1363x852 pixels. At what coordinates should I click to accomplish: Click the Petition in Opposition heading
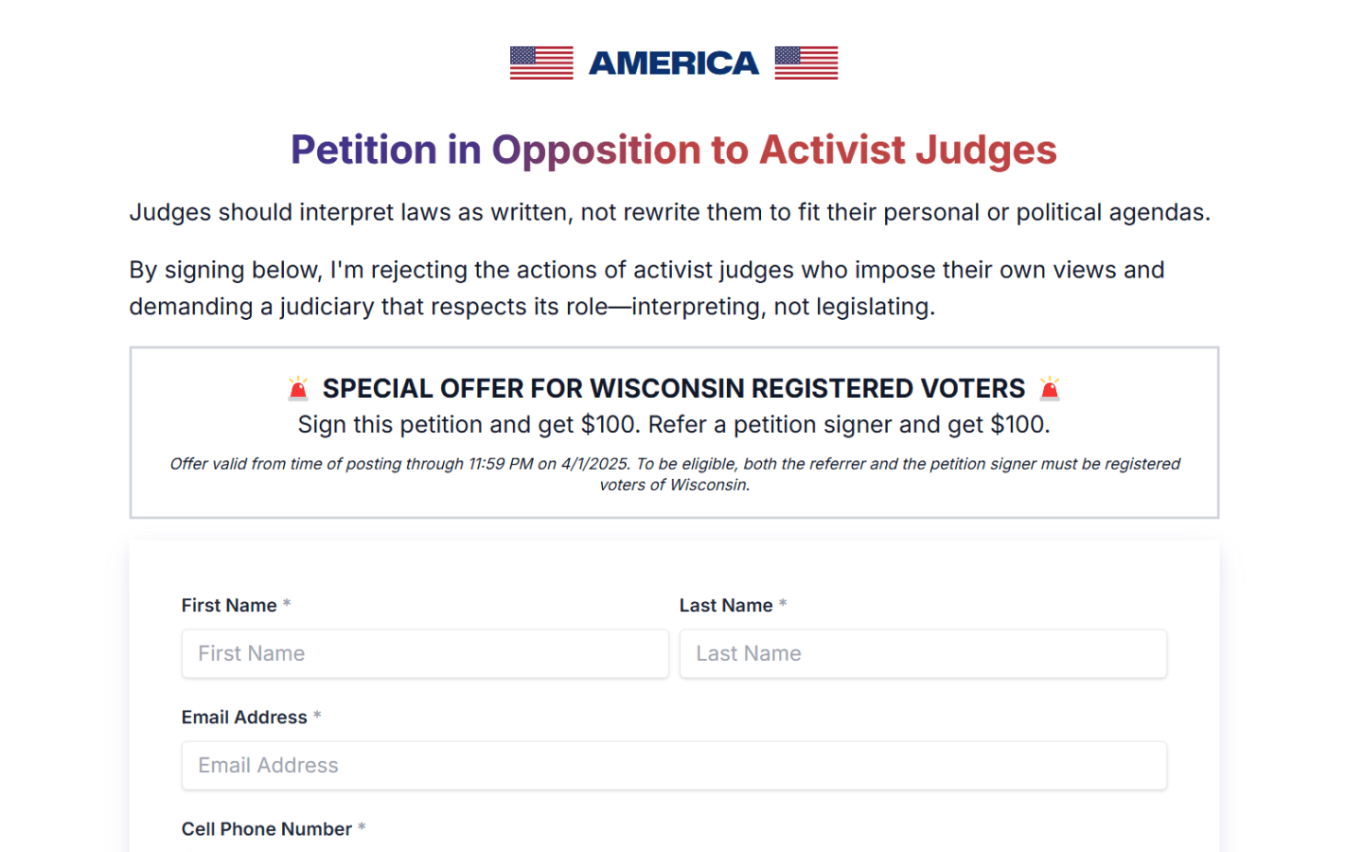click(673, 151)
